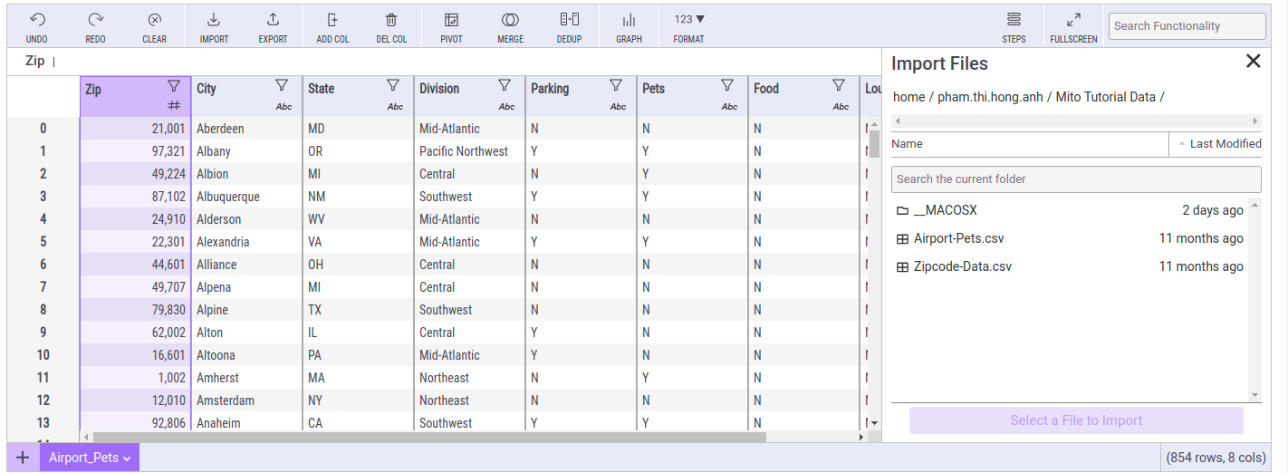Screen dimensions: 1288x473
Task: Open the filter for City column
Action: 282,85
